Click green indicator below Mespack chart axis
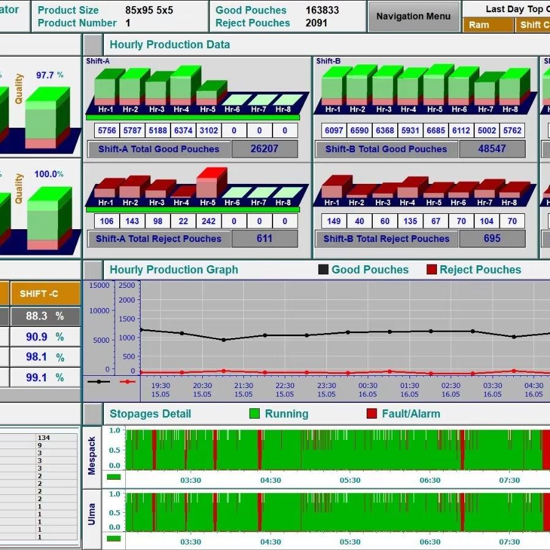Viewport: 550px width, 550px height. (x=114, y=477)
